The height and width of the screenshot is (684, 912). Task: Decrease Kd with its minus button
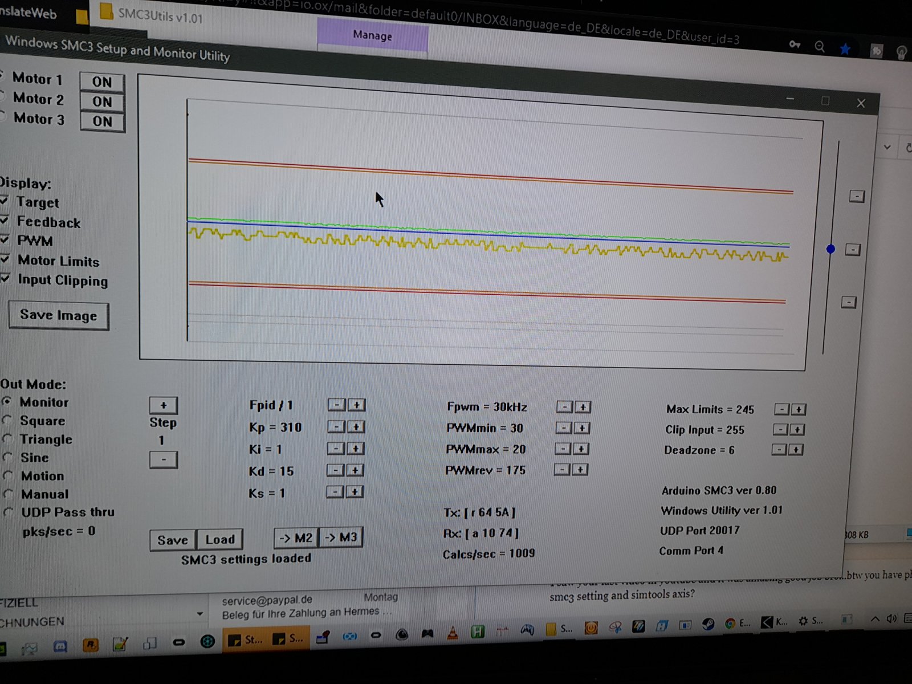point(335,470)
